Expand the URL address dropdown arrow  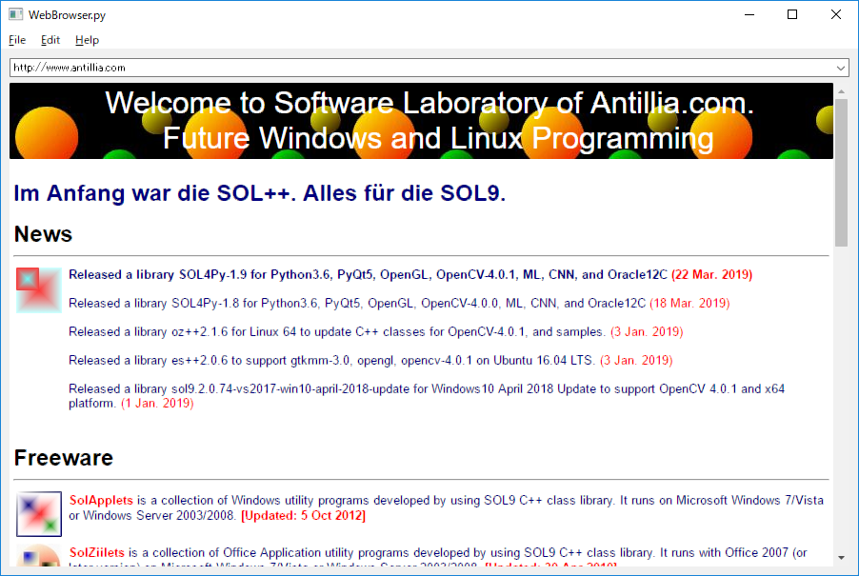click(840, 68)
